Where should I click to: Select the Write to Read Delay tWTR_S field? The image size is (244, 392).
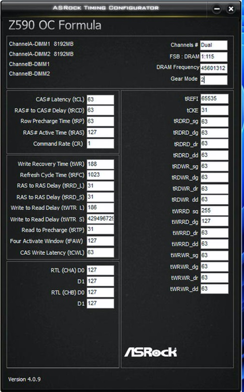click(100, 219)
